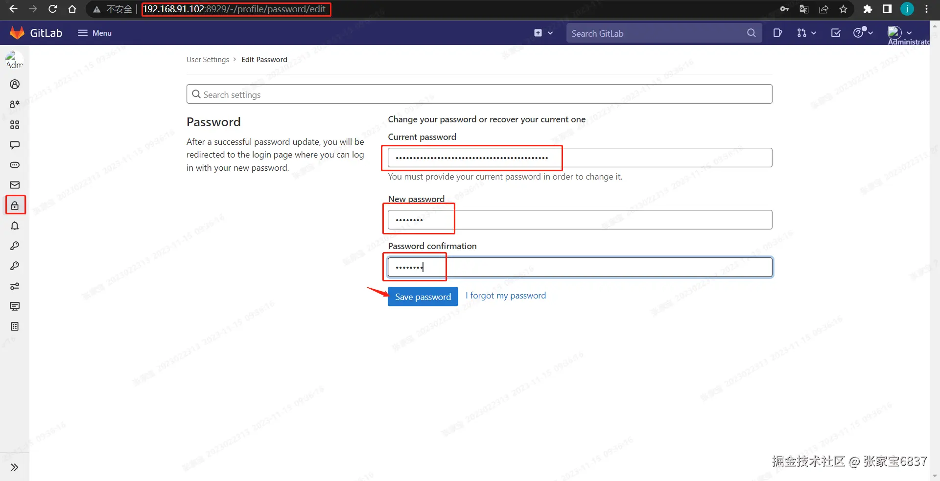Click the Save password button
The image size is (940, 481).
[x=423, y=297]
